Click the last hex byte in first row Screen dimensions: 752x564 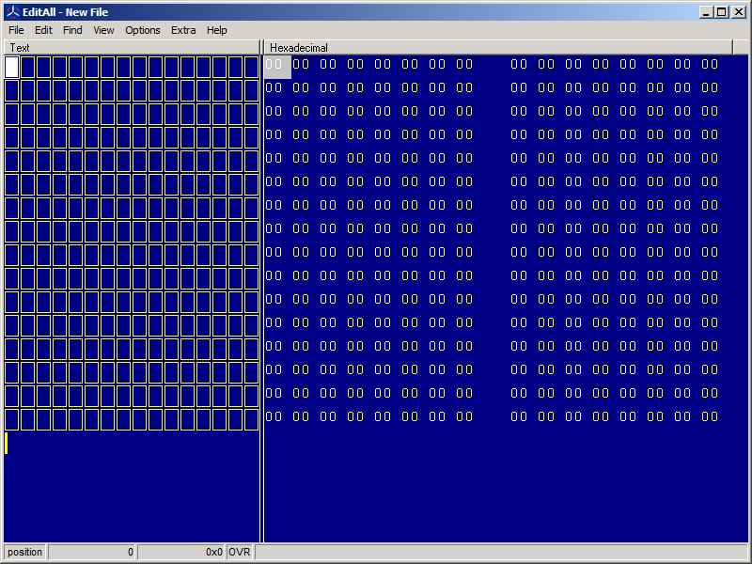coord(710,65)
